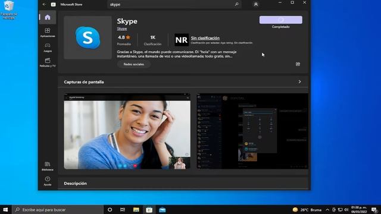Image resolution: width=381 pixels, height=214 pixels.
Task: Open the Recycle Bin desktop icon
Action: point(9,10)
